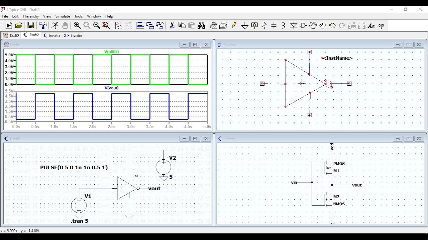Click the NMOS label in inverter schematic

click(339, 204)
